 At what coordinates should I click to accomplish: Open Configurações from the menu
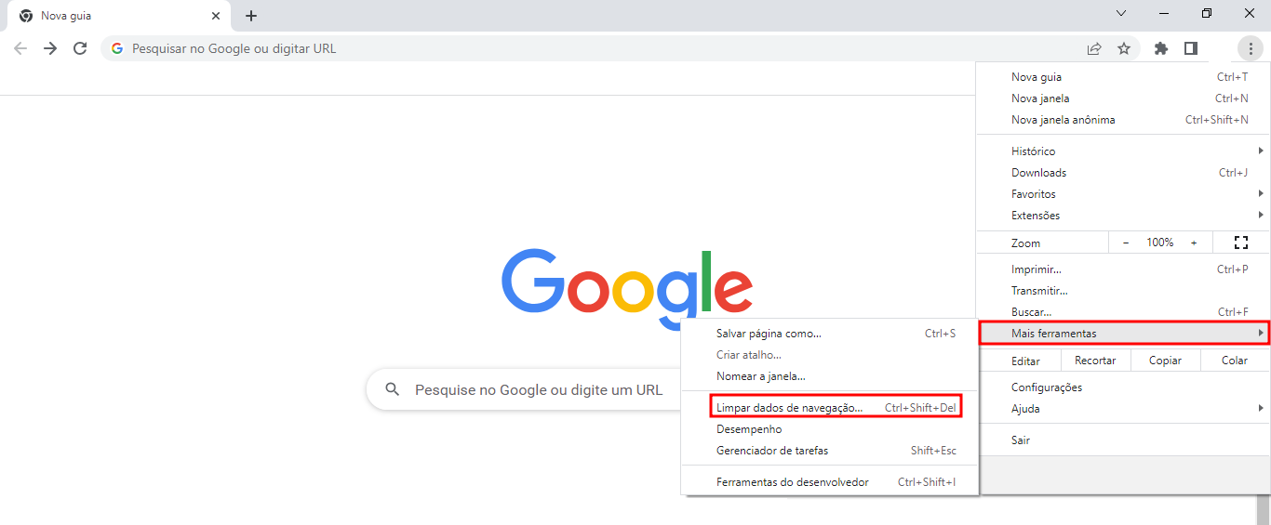tap(1123, 387)
